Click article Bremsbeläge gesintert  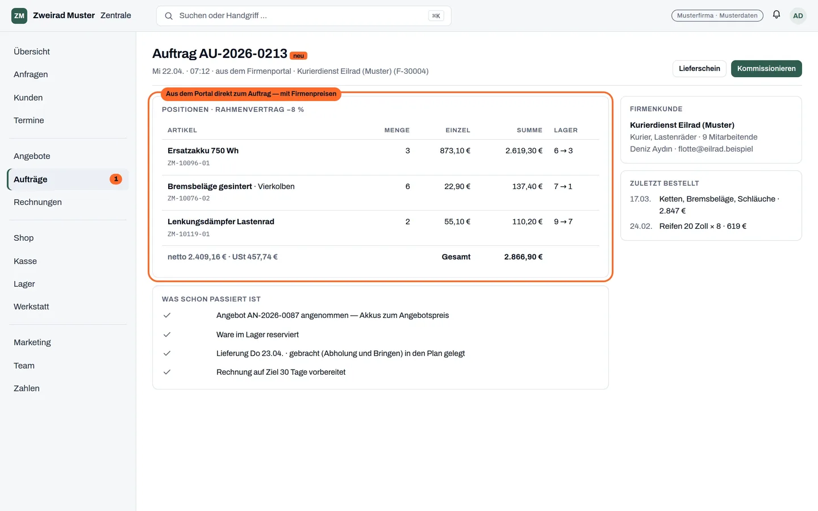(x=210, y=186)
